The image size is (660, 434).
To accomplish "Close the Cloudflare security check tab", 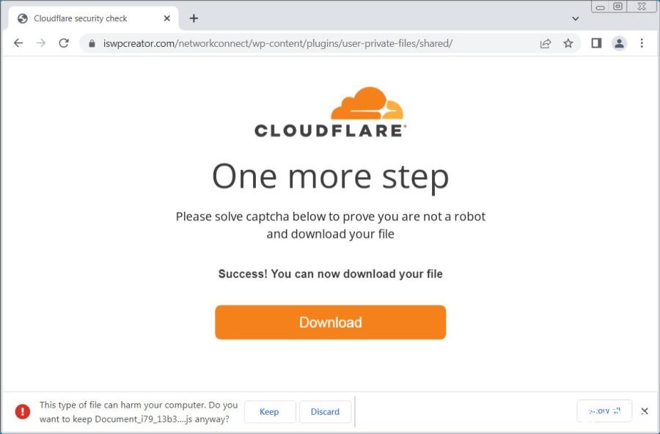I will coord(166,18).
